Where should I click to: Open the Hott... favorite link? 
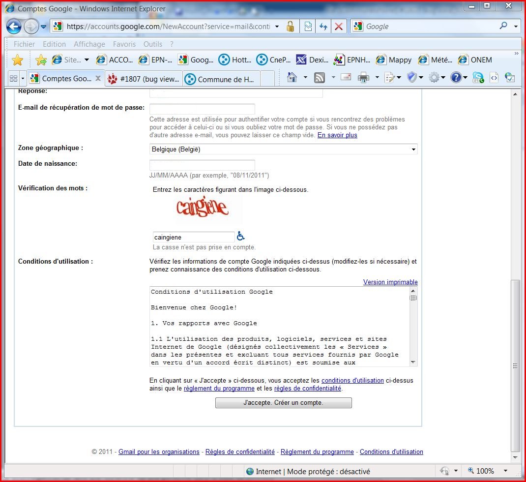coord(235,60)
